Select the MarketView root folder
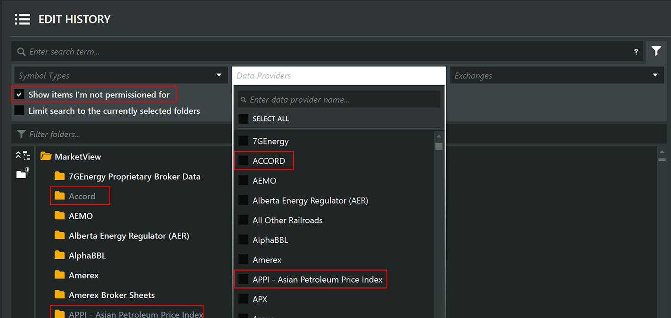The image size is (671, 318). pyautogui.click(x=78, y=157)
